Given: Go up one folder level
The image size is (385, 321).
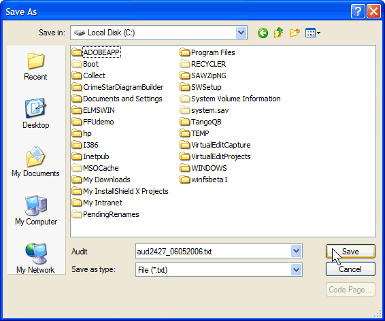Looking at the screenshot, I should [x=278, y=33].
